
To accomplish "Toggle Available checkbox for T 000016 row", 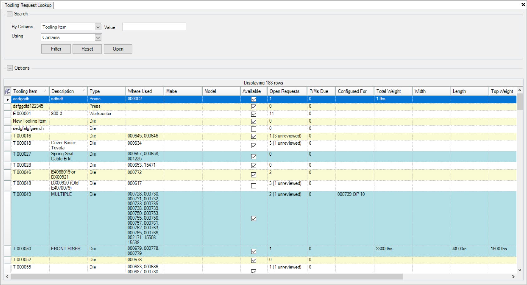I will tap(254, 136).
